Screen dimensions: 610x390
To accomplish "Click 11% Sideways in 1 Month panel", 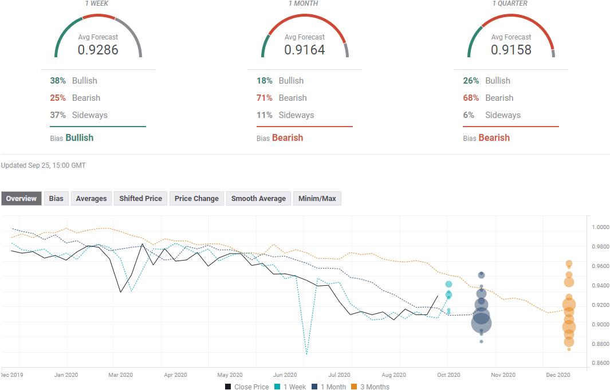I will [x=285, y=115].
